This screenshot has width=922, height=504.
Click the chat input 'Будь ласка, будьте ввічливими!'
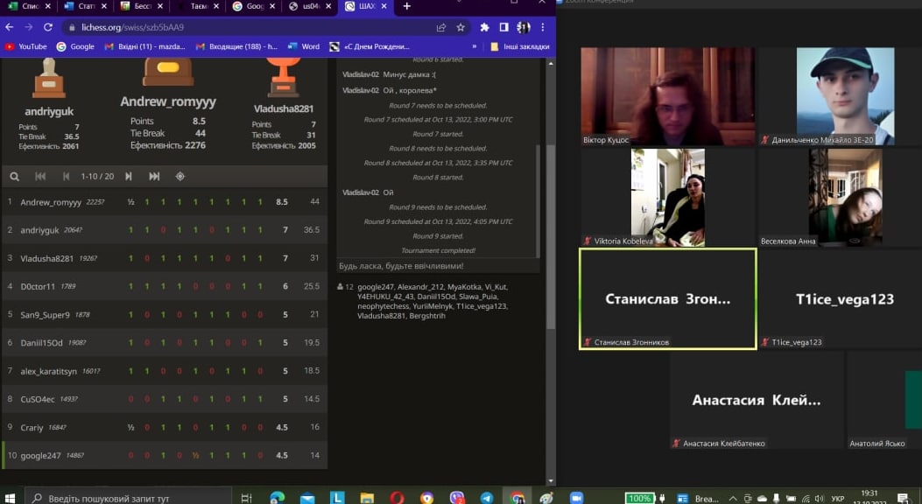438,266
